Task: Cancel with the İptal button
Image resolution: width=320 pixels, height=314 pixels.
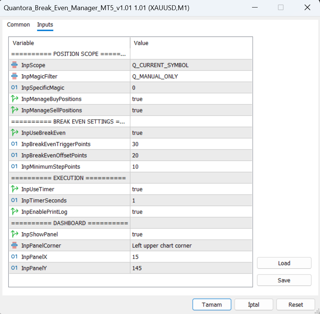Action: pyautogui.click(x=254, y=305)
